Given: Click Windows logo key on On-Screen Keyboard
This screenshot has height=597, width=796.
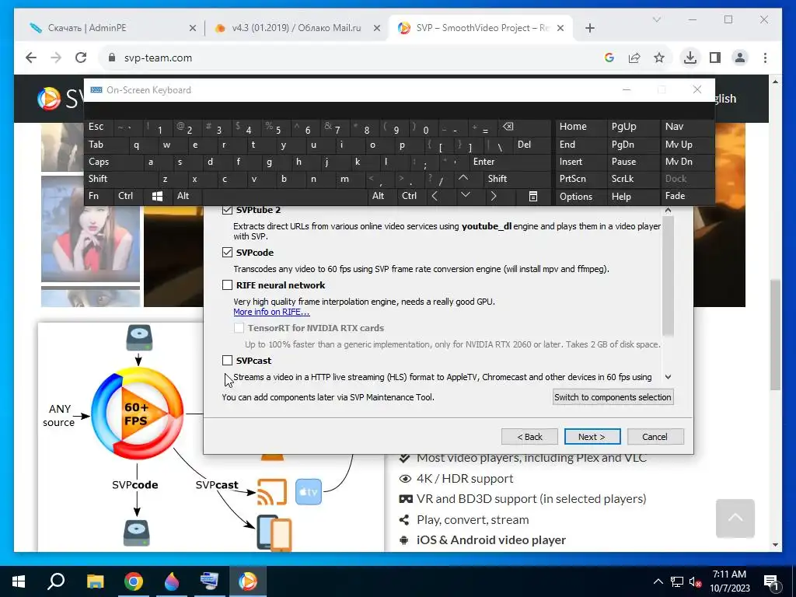Looking at the screenshot, I should pyautogui.click(x=157, y=196).
